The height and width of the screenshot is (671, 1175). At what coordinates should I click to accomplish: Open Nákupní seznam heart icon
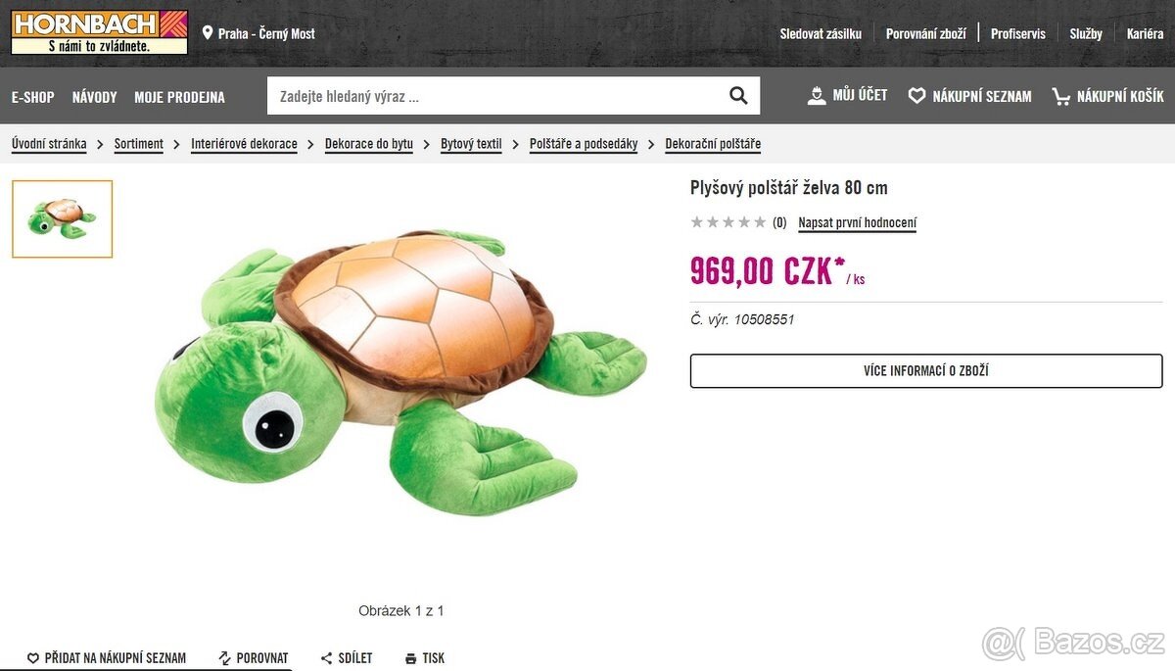(916, 96)
